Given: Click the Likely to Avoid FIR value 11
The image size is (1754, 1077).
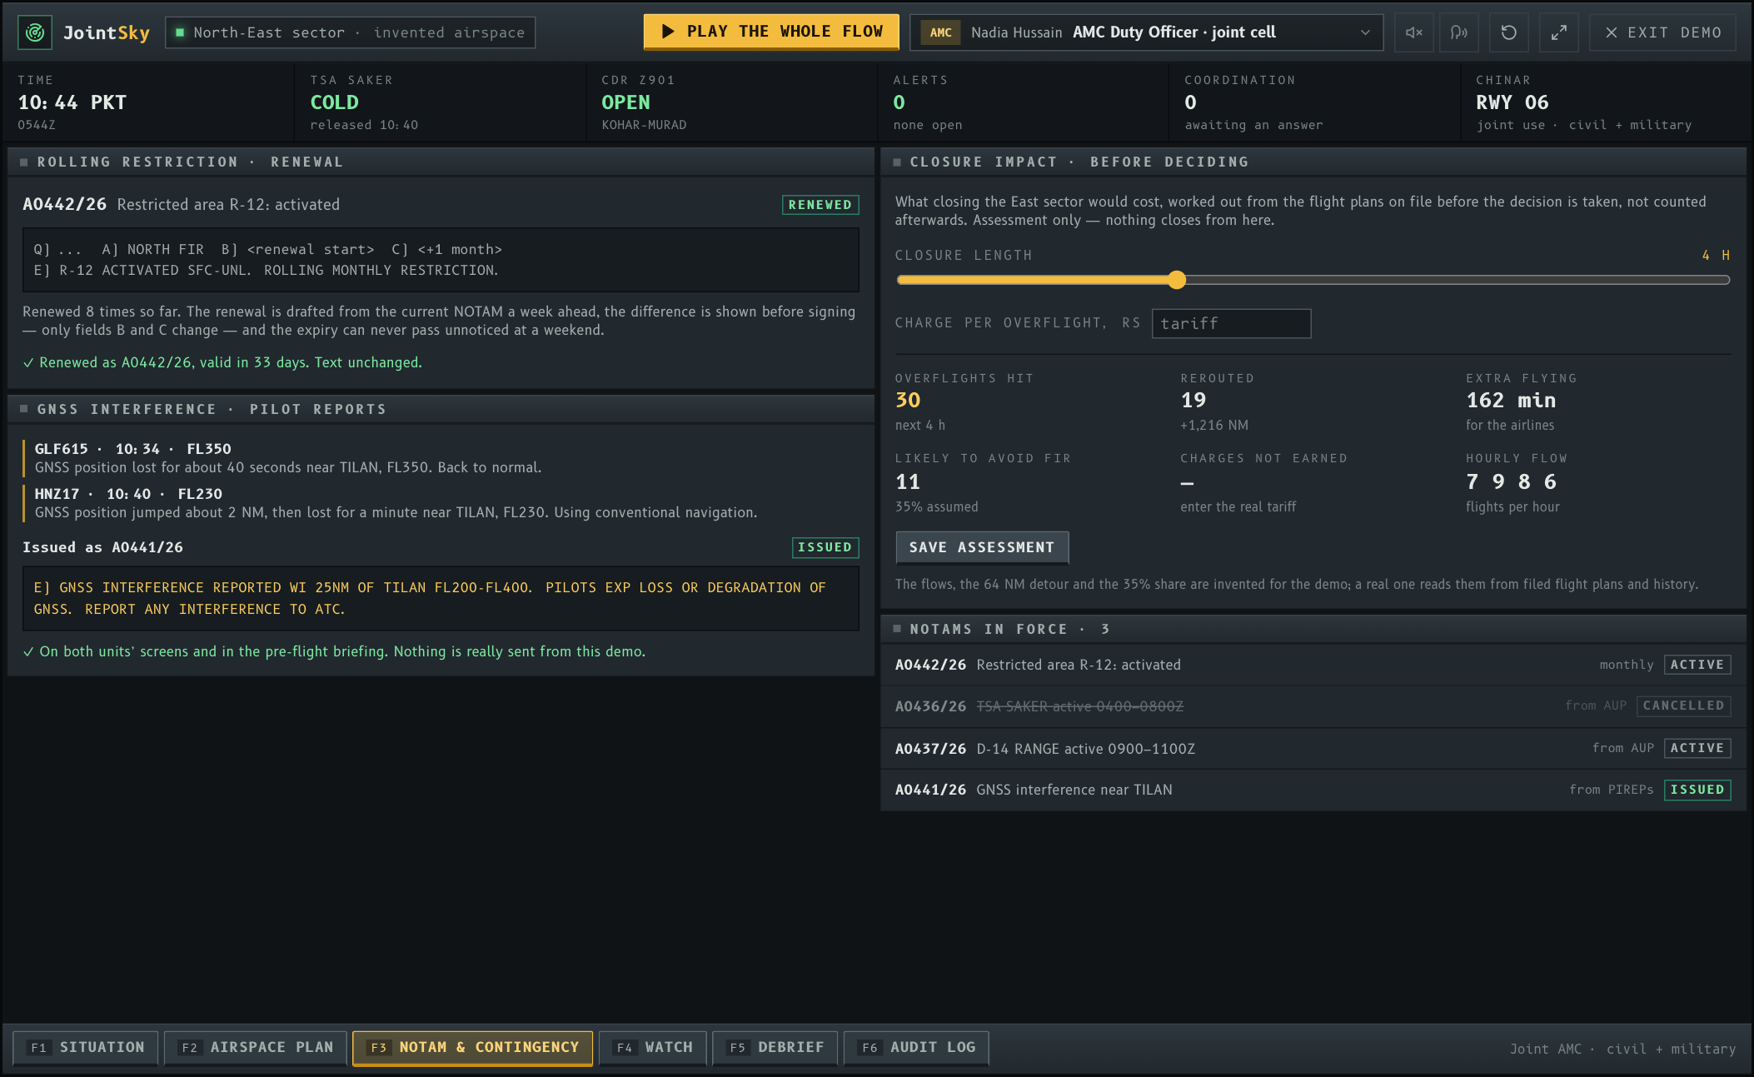Looking at the screenshot, I should (908, 481).
